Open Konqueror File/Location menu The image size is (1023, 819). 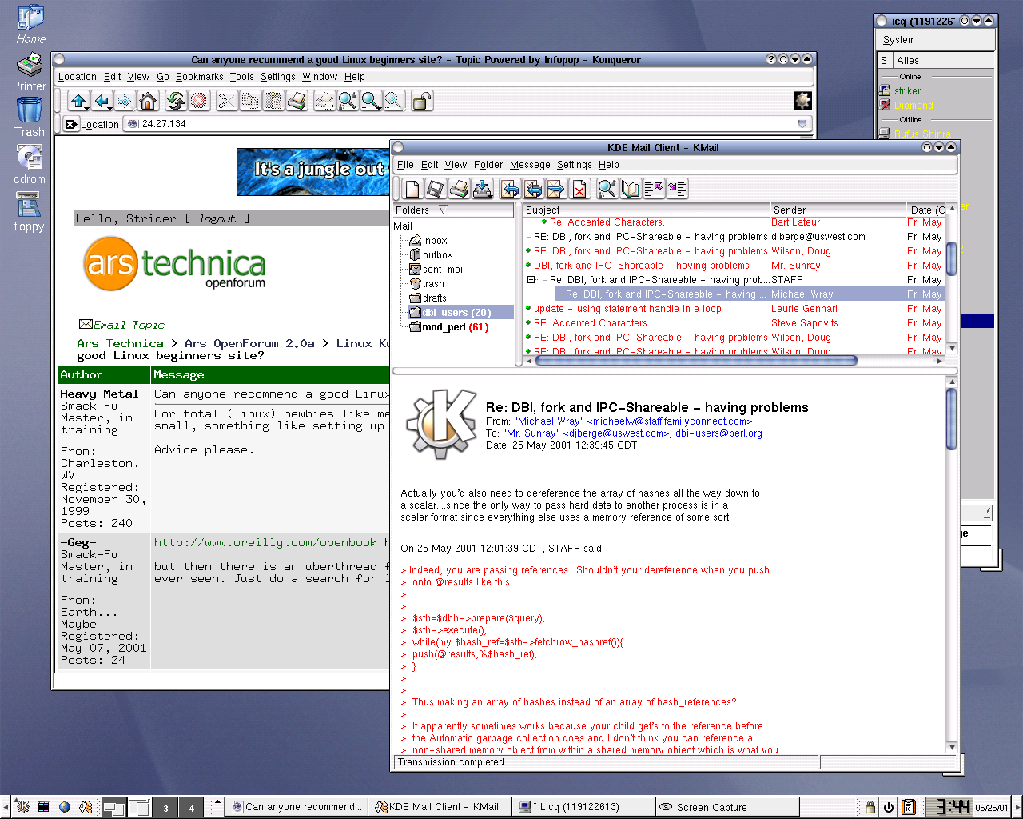[x=78, y=77]
